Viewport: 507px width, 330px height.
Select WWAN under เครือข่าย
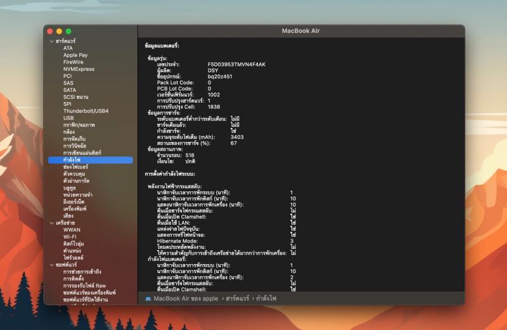click(72, 230)
